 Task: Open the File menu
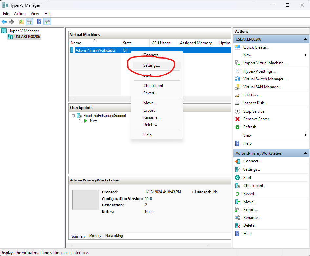[6, 14]
